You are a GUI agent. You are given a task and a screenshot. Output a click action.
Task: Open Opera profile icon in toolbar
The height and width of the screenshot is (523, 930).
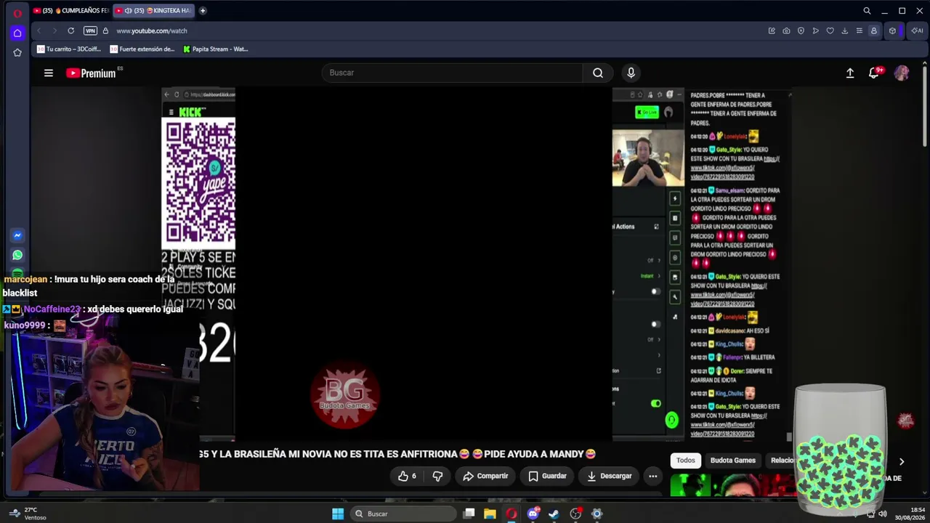click(874, 31)
